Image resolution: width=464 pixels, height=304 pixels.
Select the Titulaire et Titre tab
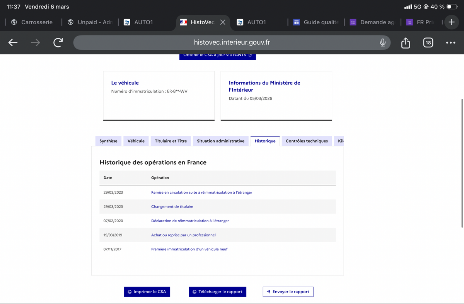pos(171,141)
